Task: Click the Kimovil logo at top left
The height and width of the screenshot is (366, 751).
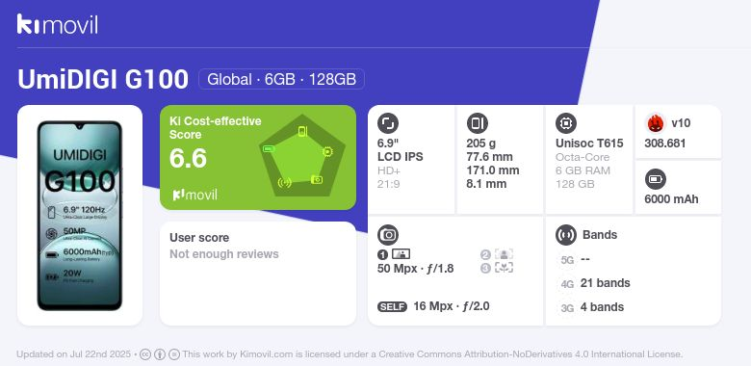Action: tap(58, 24)
